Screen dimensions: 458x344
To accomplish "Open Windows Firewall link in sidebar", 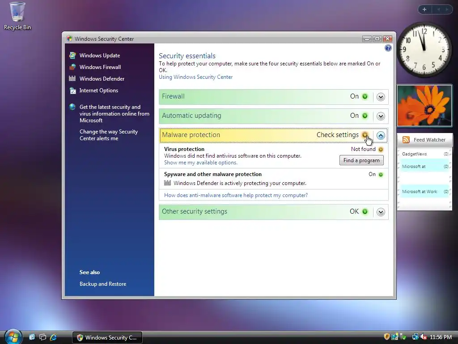I will pos(100,67).
